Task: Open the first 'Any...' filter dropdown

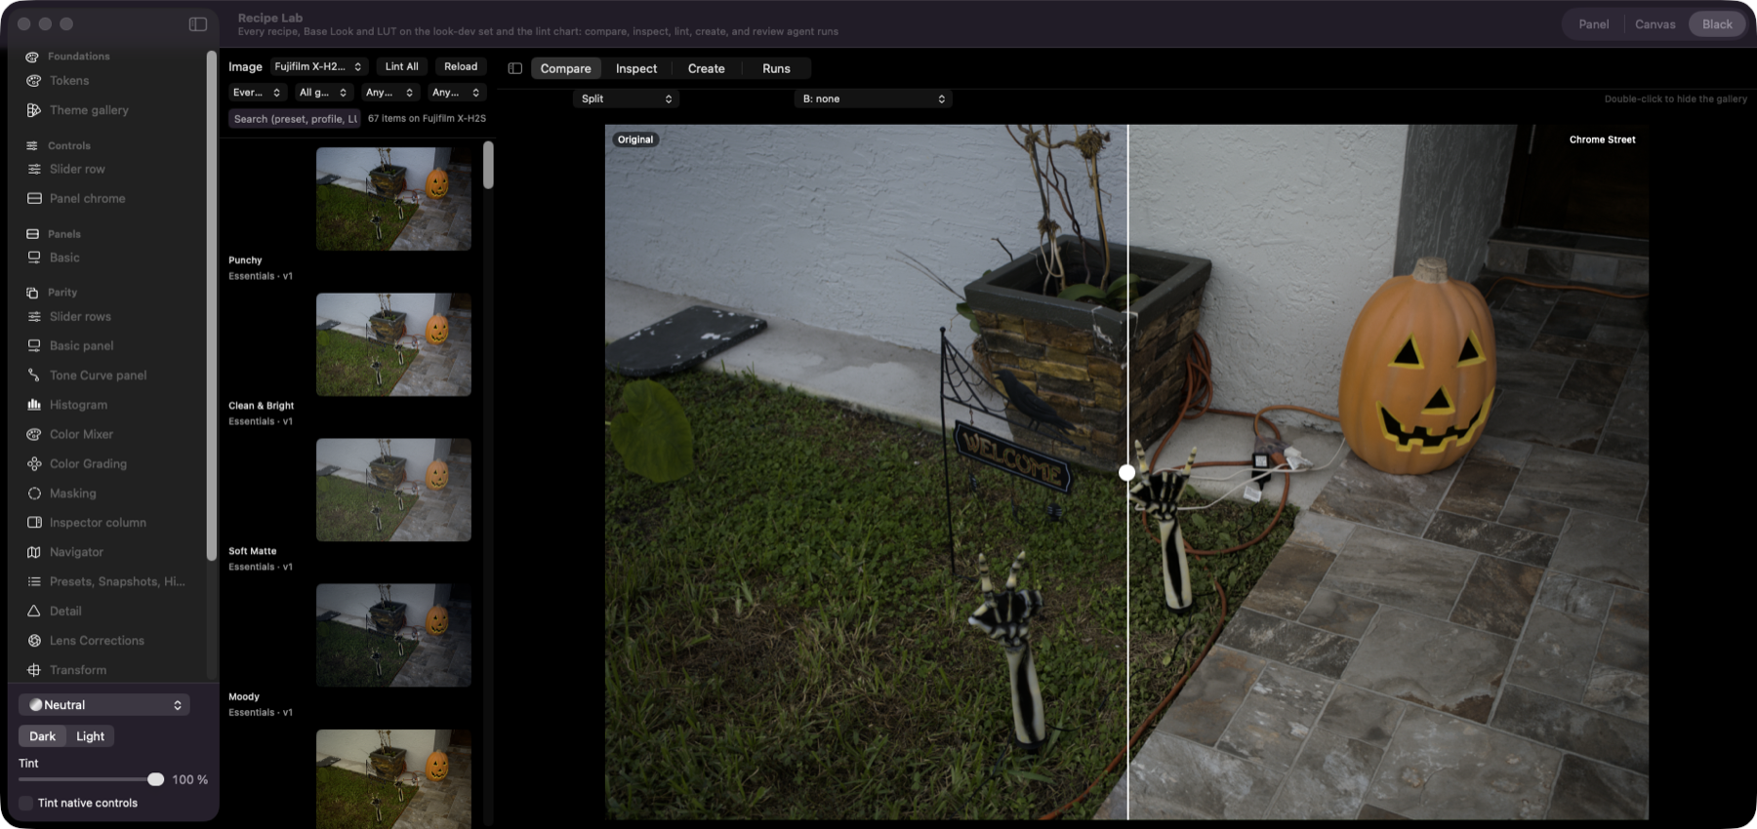Action: [389, 93]
